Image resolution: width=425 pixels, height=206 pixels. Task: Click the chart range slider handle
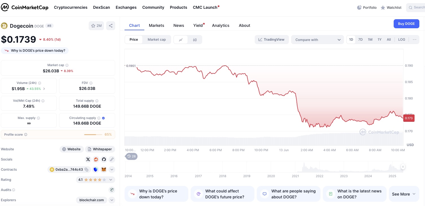[403, 167]
